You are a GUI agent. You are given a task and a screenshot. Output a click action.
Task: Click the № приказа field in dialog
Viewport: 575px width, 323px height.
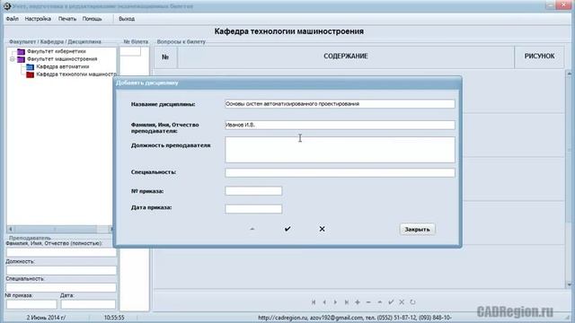[253, 191]
